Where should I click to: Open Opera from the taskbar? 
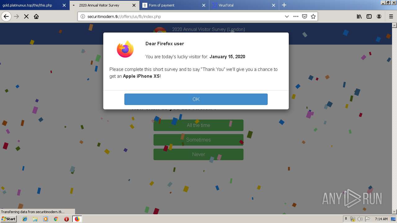coord(66,219)
